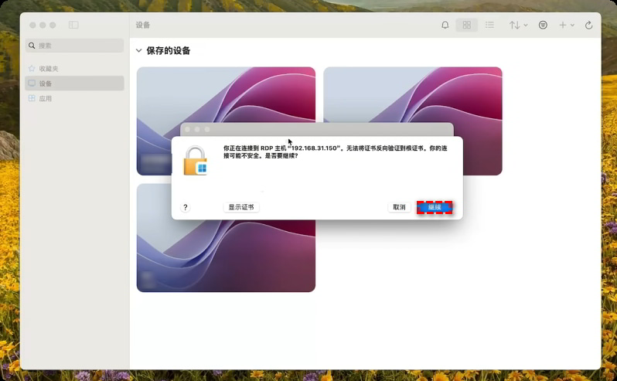Click the question mark help button
The height and width of the screenshot is (381, 617).
(x=186, y=207)
